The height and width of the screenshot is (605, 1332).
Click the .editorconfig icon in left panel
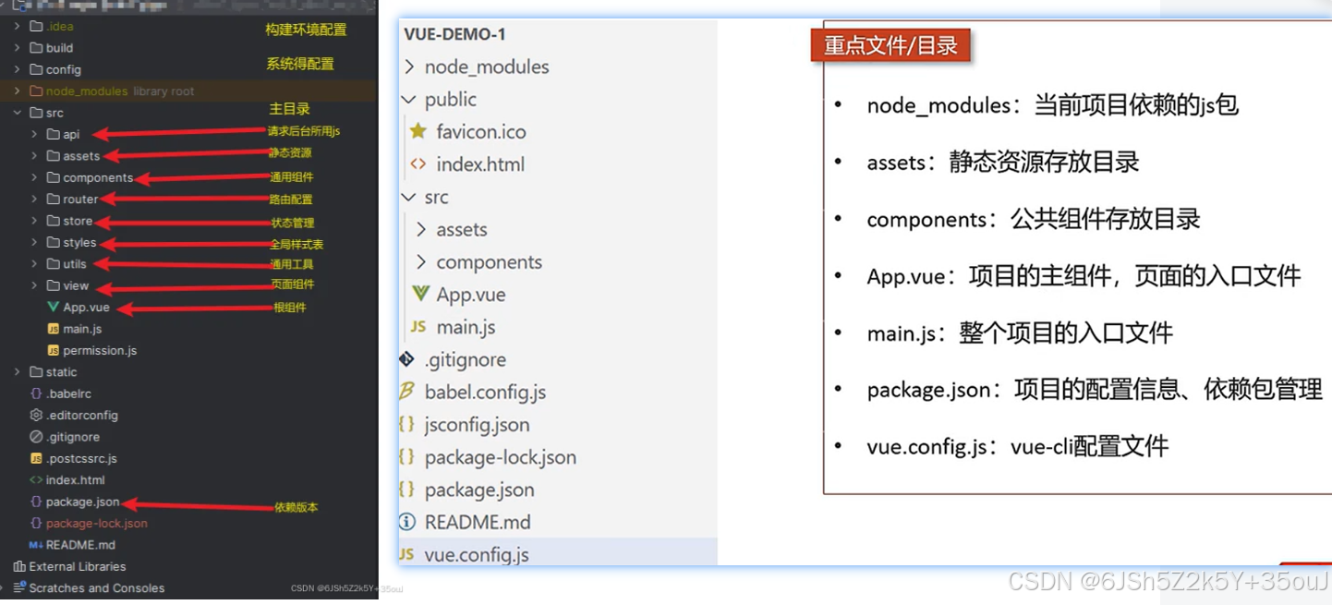tap(34, 415)
